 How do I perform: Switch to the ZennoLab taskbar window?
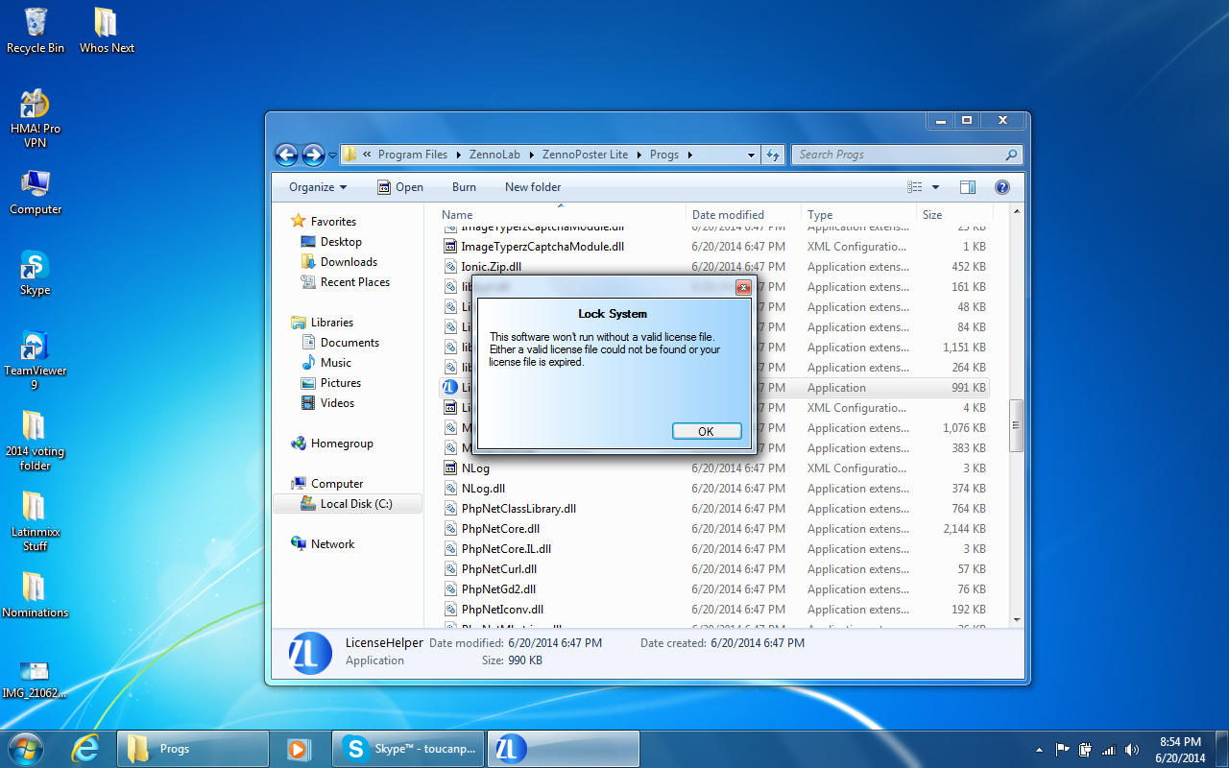pos(564,749)
